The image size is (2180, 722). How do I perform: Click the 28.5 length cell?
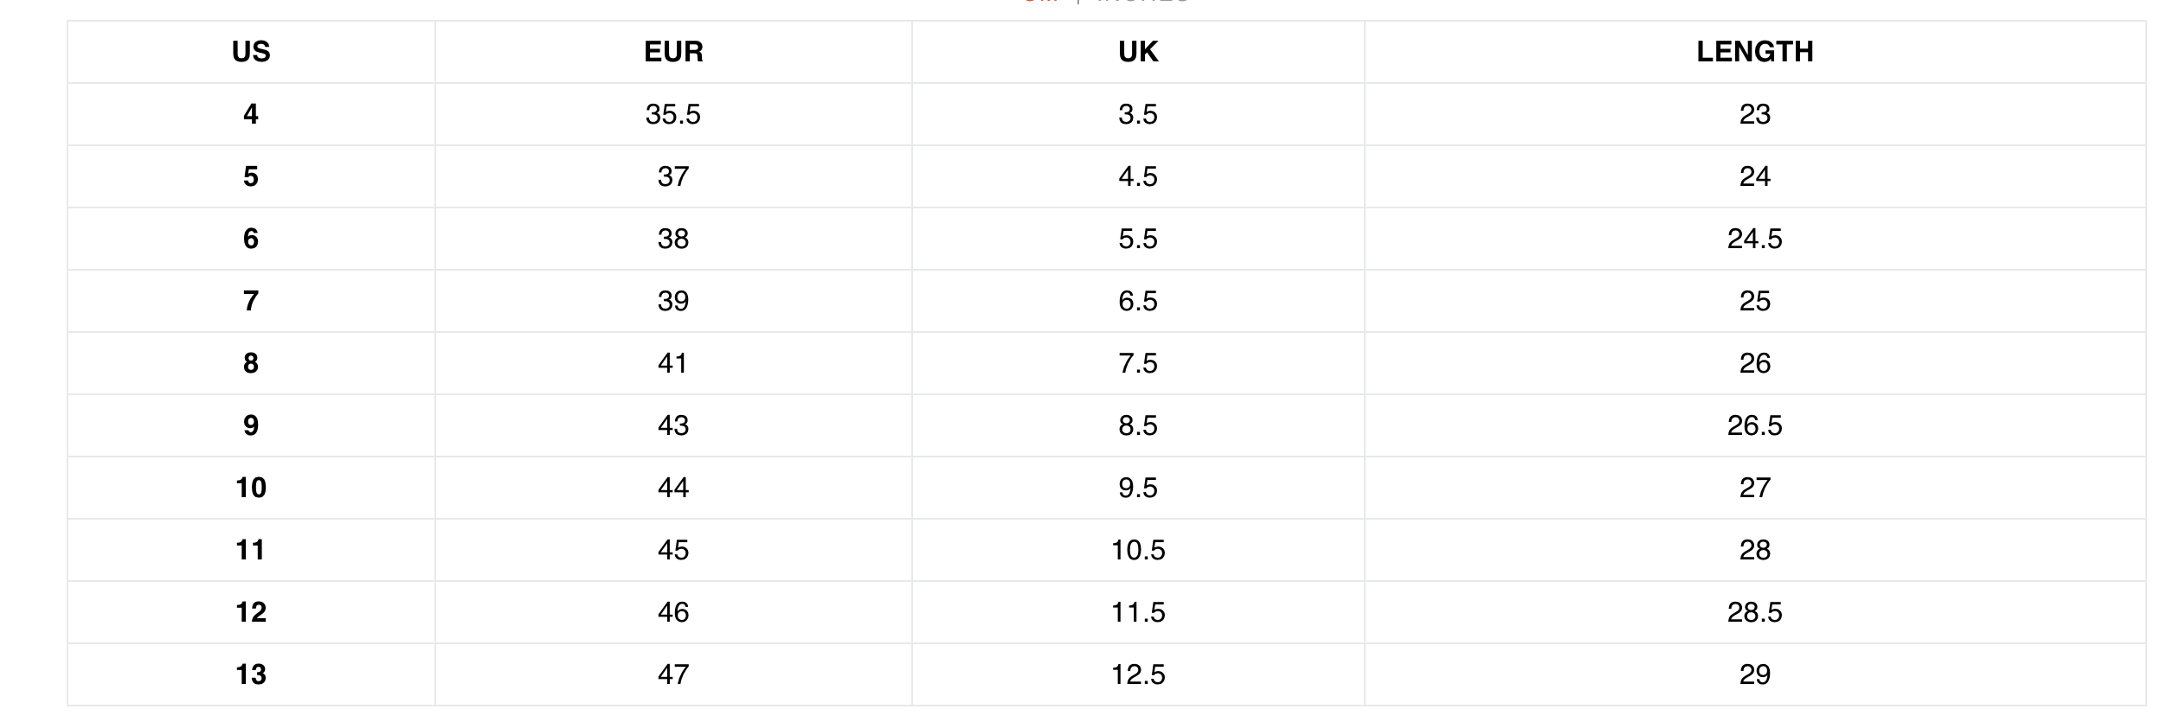click(1754, 612)
